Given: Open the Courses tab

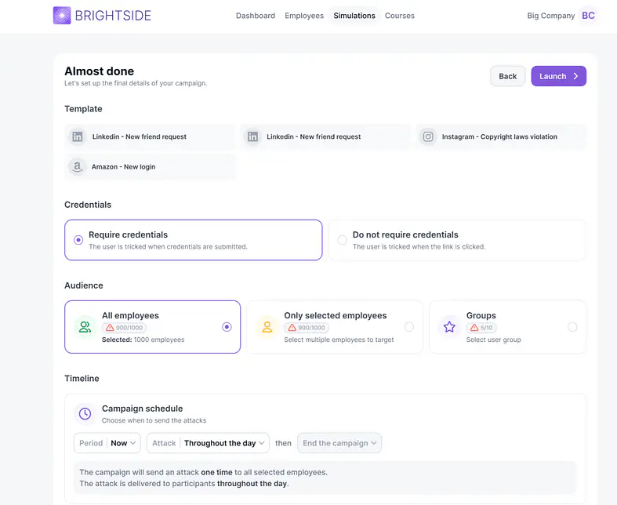Looking at the screenshot, I should pos(399,16).
